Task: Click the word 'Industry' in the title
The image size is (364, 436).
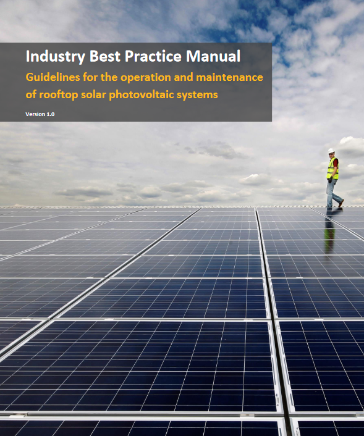Action: pyautogui.click(x=56, y=57)
